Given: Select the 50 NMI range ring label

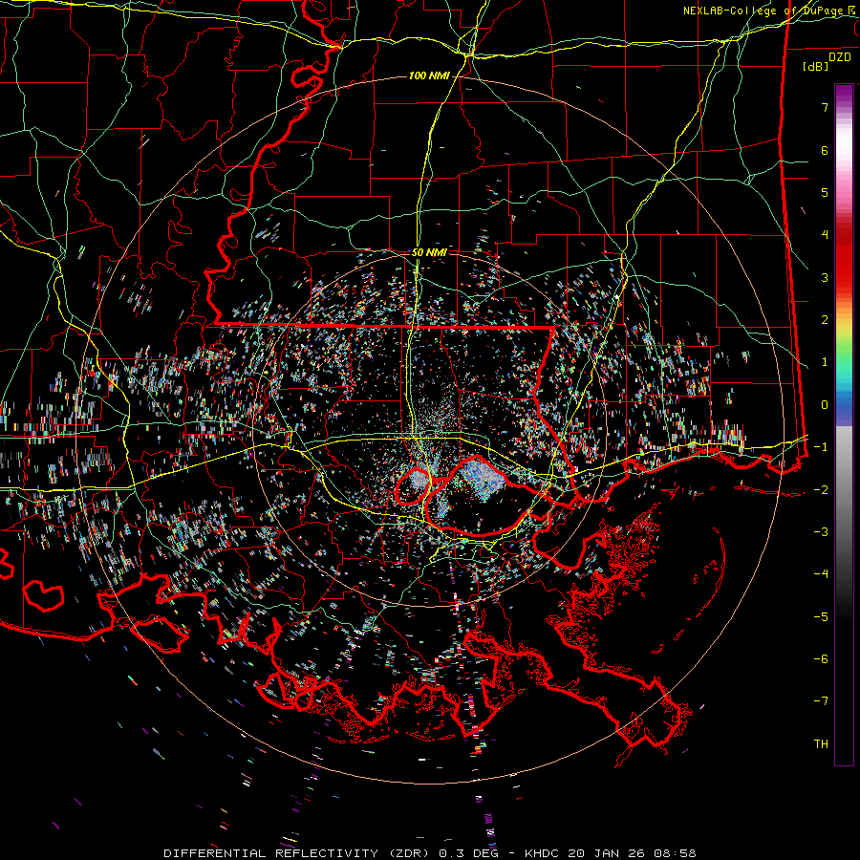Looking at the screenshot, I should point(429,252).
